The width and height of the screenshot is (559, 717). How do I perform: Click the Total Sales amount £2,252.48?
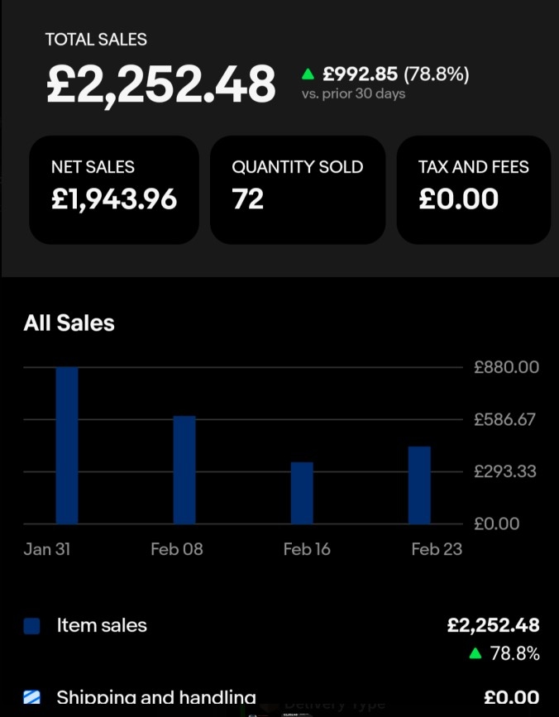(x=160, y=84)
